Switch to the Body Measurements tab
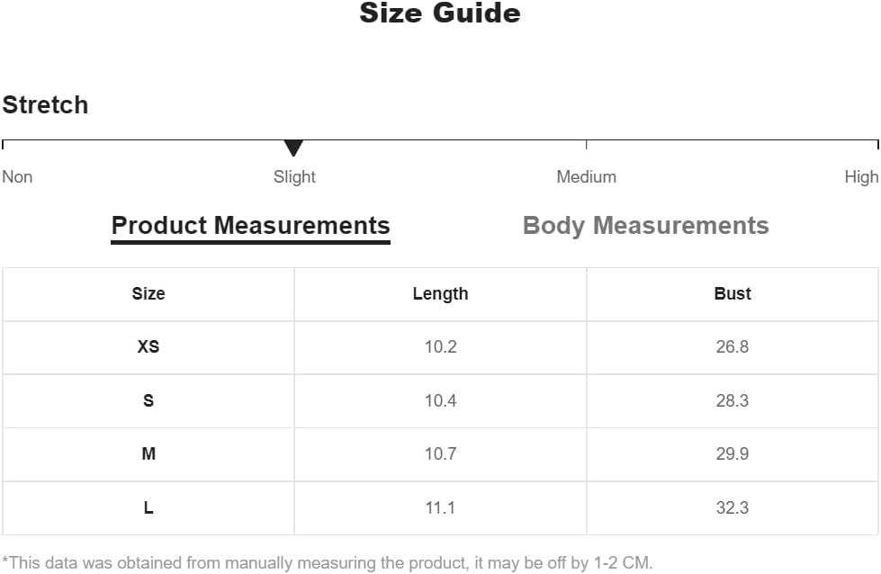 point(645,225)
